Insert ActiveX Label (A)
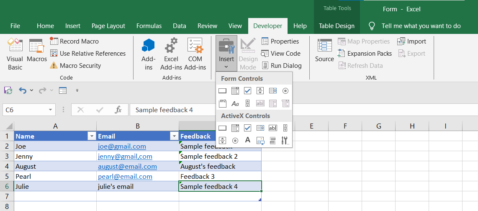This screenshot has width=478, height=211. coord(247,140)
